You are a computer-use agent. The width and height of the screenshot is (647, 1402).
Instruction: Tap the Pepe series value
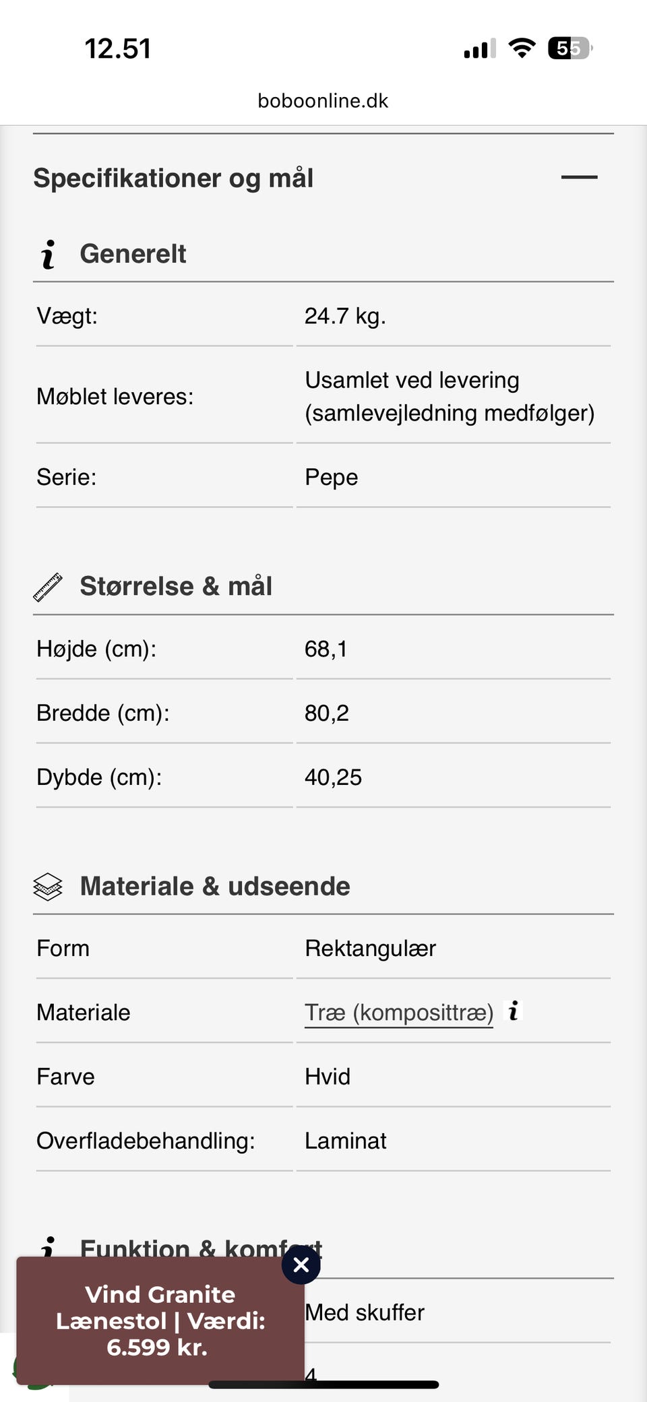331,477
